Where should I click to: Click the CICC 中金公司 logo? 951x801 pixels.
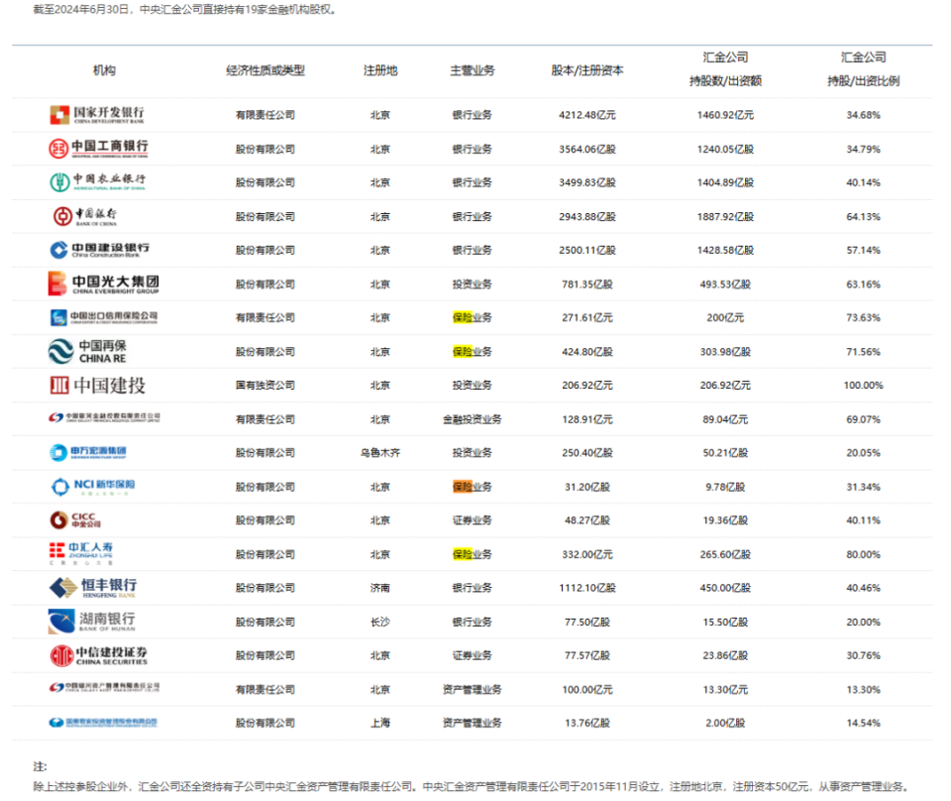pyautogui.click(x=75, y=520)
